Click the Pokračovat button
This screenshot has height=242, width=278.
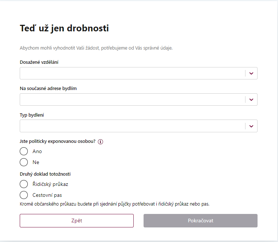coord(200,221)
